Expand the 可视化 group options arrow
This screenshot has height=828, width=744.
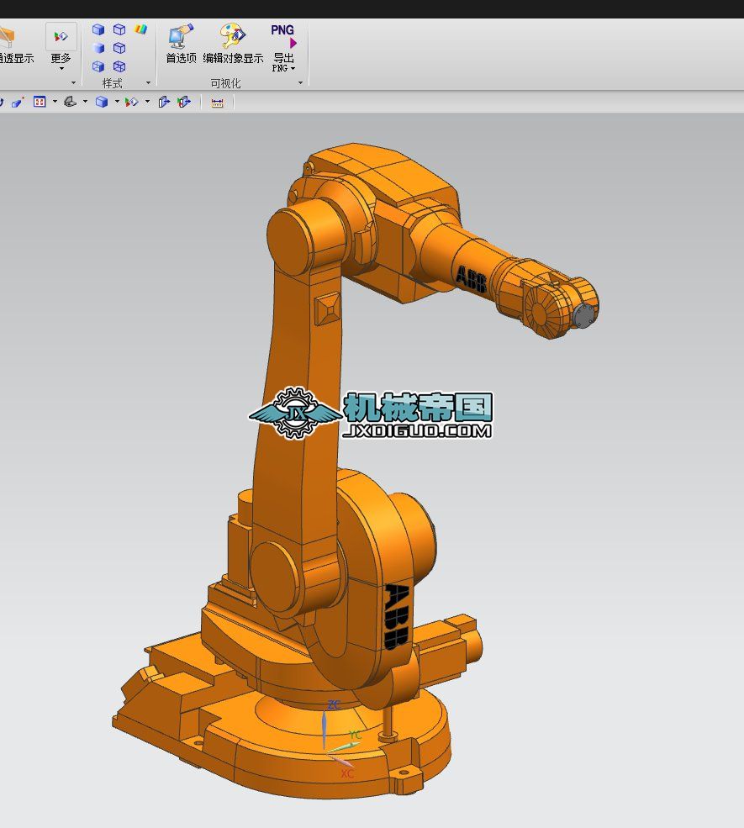(302, 83)
